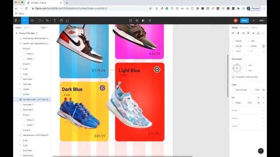This screenshot has height=157, width=280.
Task: Click the Create component icon
Action: [137, 20]
